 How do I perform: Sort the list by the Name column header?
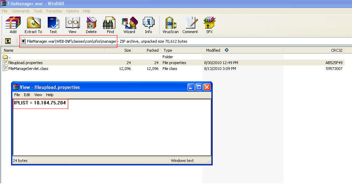click(x=53, y=50)
